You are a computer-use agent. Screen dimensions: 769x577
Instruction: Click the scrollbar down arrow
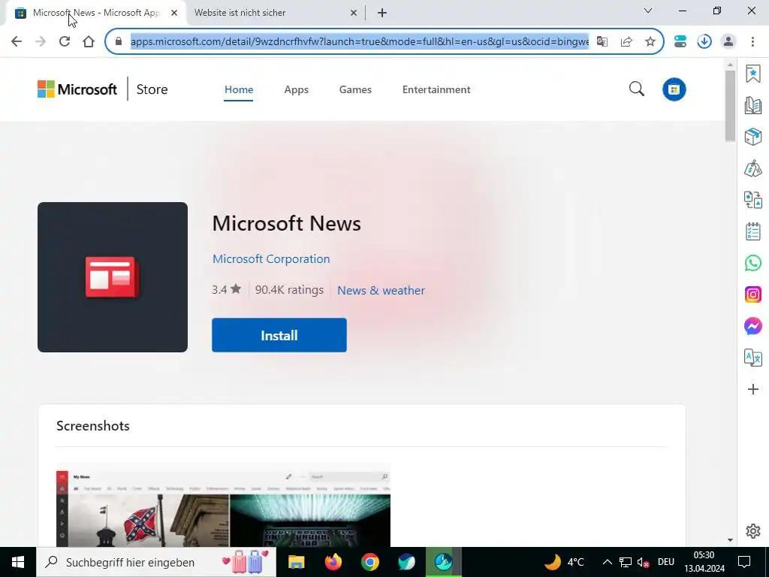730,540
